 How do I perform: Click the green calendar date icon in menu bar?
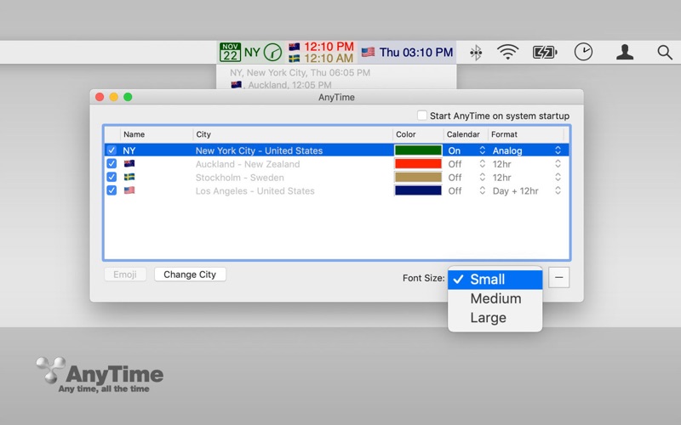point(230,52)
